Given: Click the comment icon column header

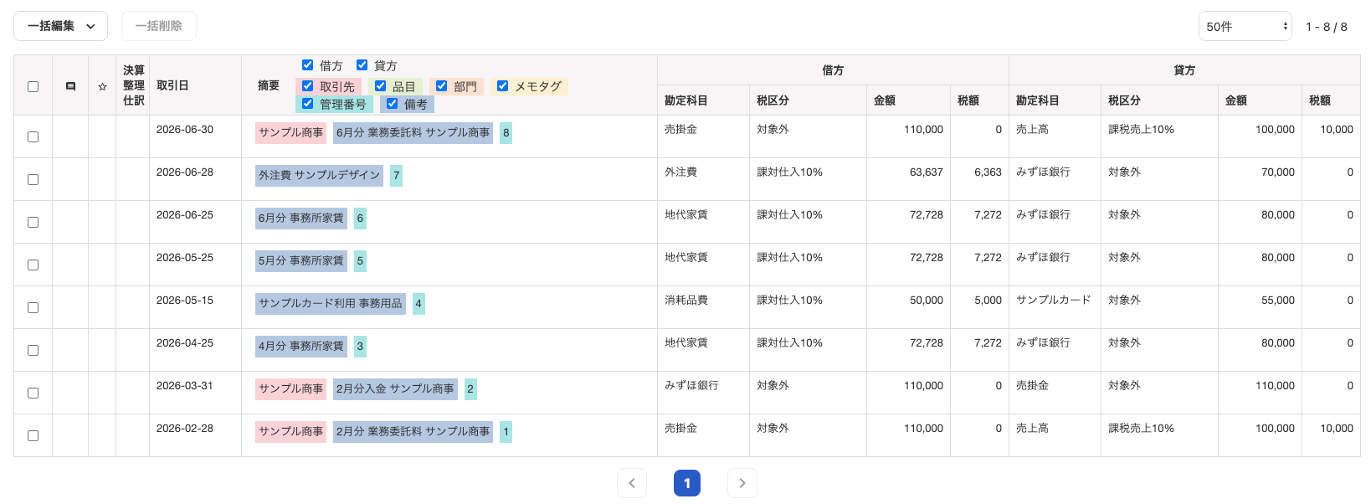Looking at the screenshot, I should [x=70, y=86].
